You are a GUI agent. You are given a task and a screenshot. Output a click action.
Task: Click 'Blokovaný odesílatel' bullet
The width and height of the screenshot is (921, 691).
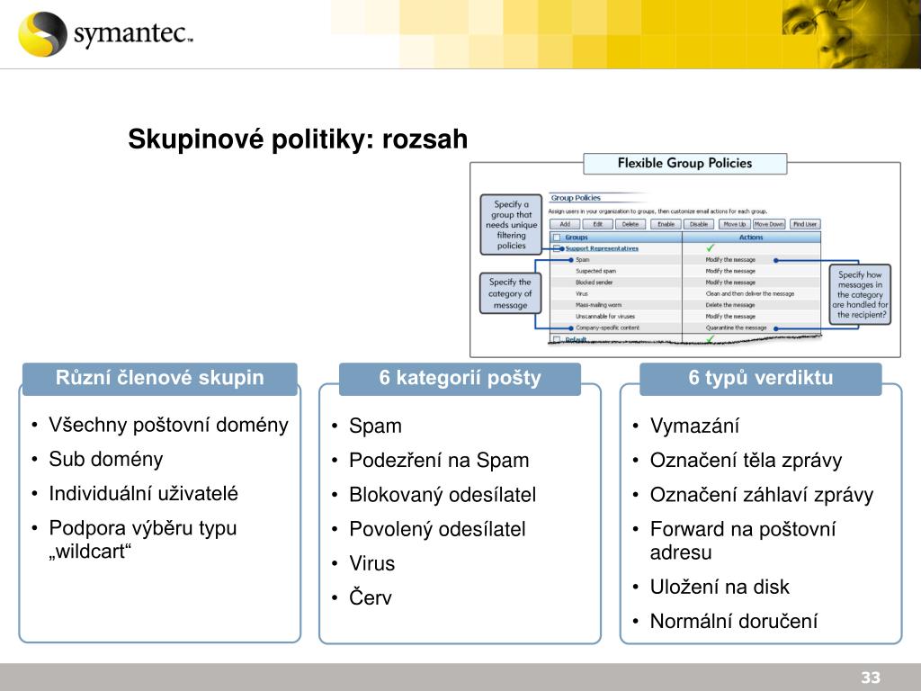point(443,495)
